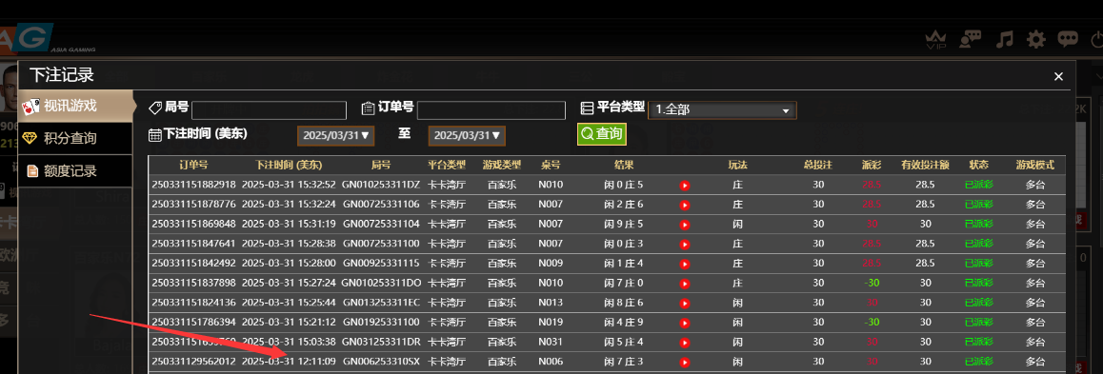Play replay for order 250331151842492

[x=685, y=264]
